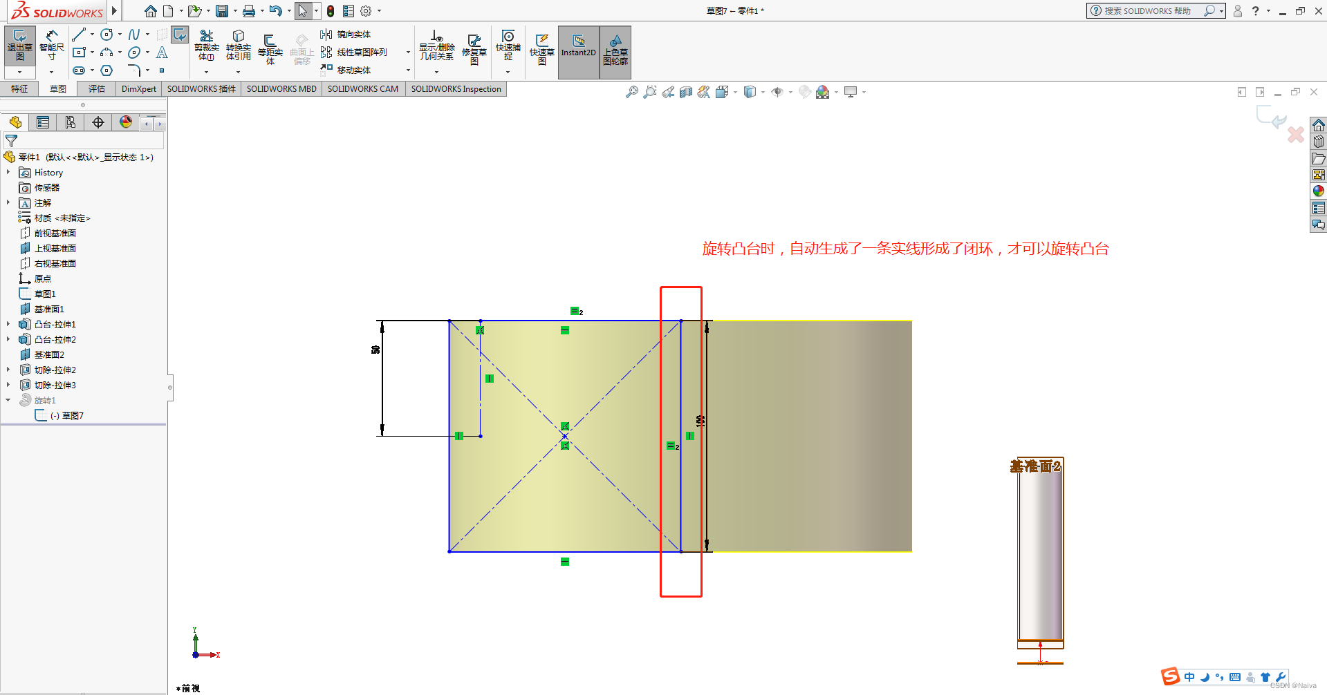Open the Linear Sketch Pattern dropdown arrow
The height and width of the screenshot is (695, 1327).
point(408,53)
